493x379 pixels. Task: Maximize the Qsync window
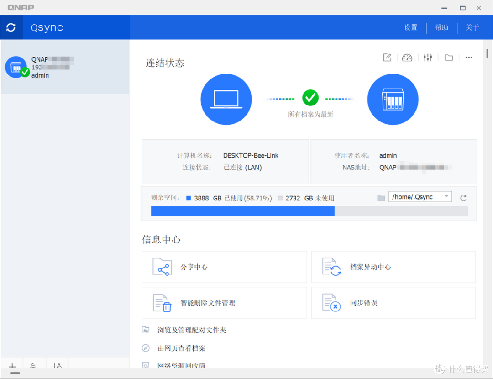(x=462, y=8)
